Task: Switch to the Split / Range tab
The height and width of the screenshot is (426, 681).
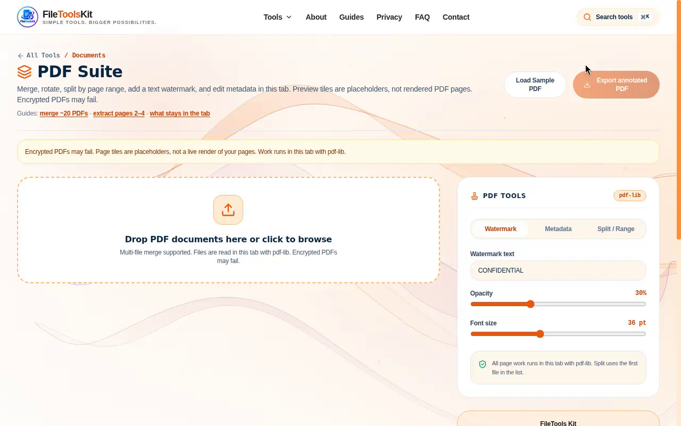Action: pos(616,229)
